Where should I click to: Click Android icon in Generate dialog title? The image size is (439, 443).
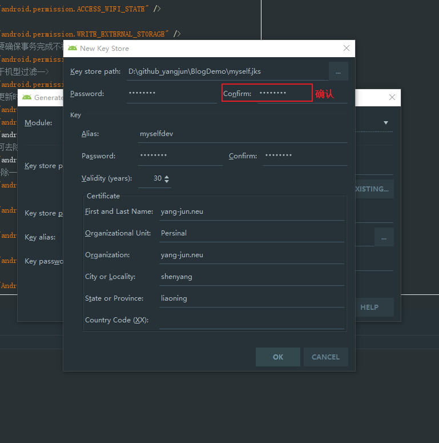pyautogui.click(x=27, y=98)
